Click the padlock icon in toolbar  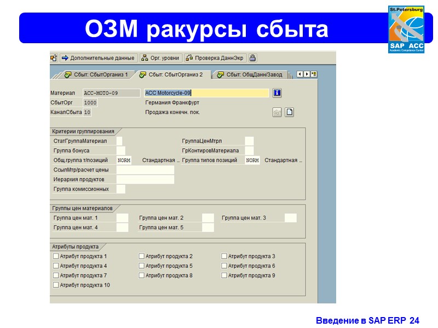[x=252, y=58]
